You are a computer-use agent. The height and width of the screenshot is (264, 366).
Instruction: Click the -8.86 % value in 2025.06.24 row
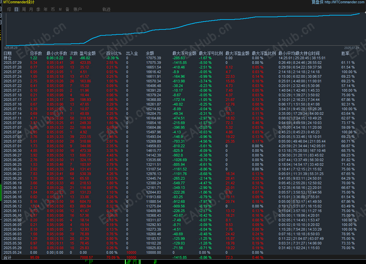pyautogui.click(x=205, y=169)
